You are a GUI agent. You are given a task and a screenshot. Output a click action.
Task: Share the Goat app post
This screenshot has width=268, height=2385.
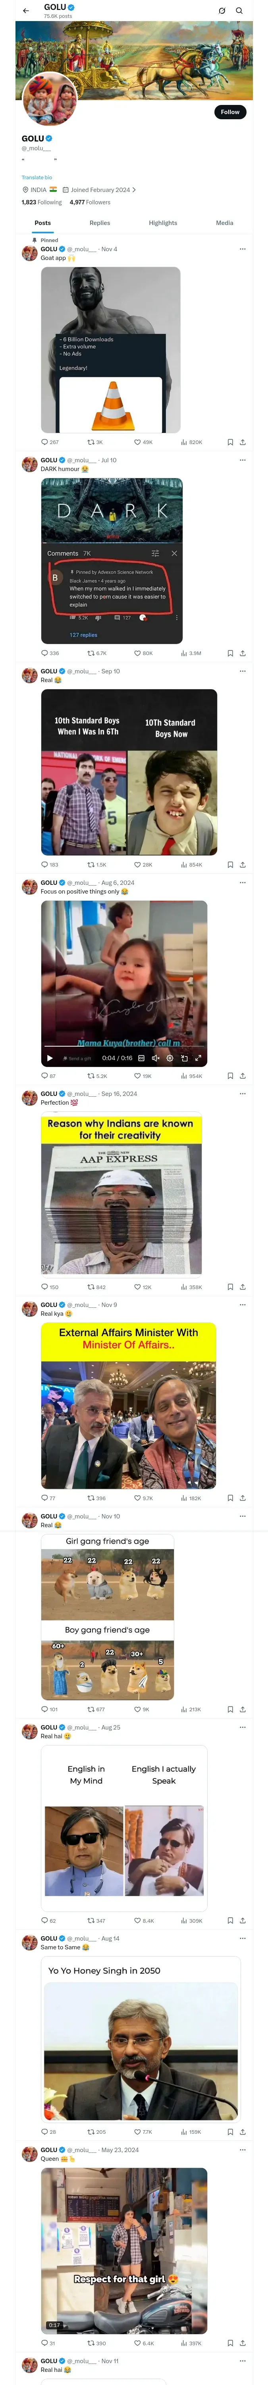242,442
